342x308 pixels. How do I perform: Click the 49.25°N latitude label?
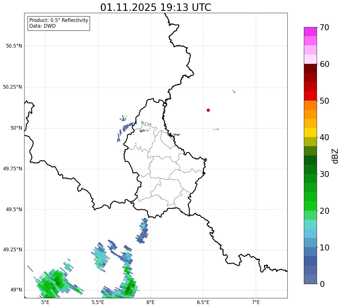click(13, 250)
